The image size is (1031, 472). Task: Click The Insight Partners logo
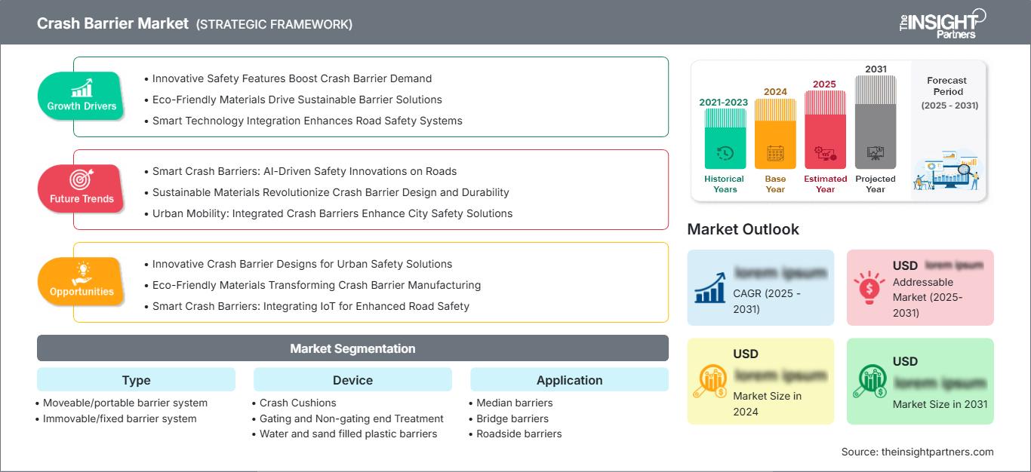click(x=942, y=23)
